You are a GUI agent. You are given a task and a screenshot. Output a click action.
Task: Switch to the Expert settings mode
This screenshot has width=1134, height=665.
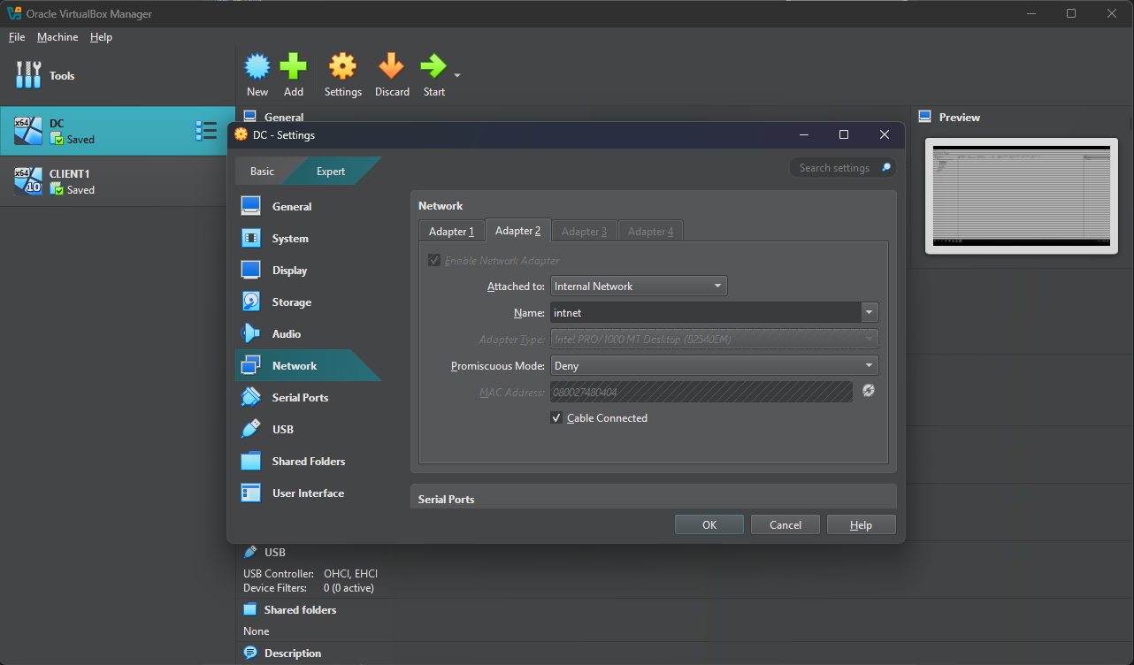click(331, 171)
